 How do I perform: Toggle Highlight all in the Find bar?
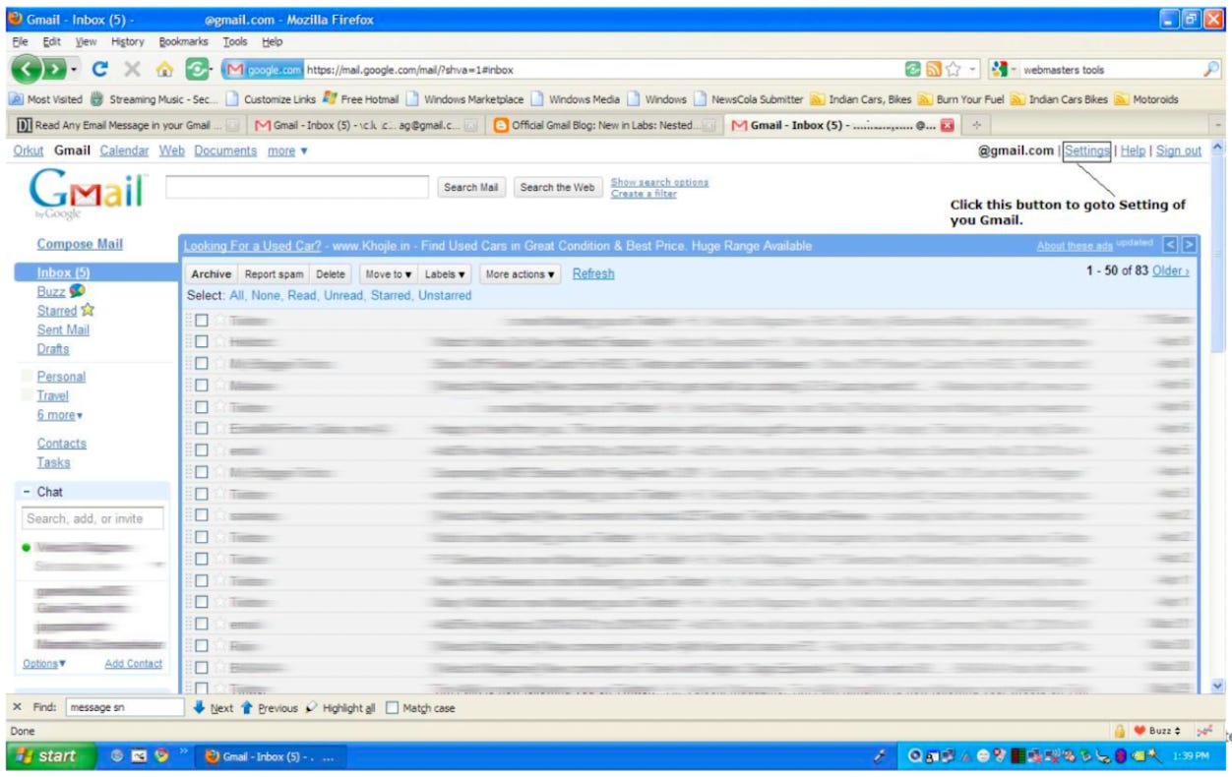[x=340, y=708]
